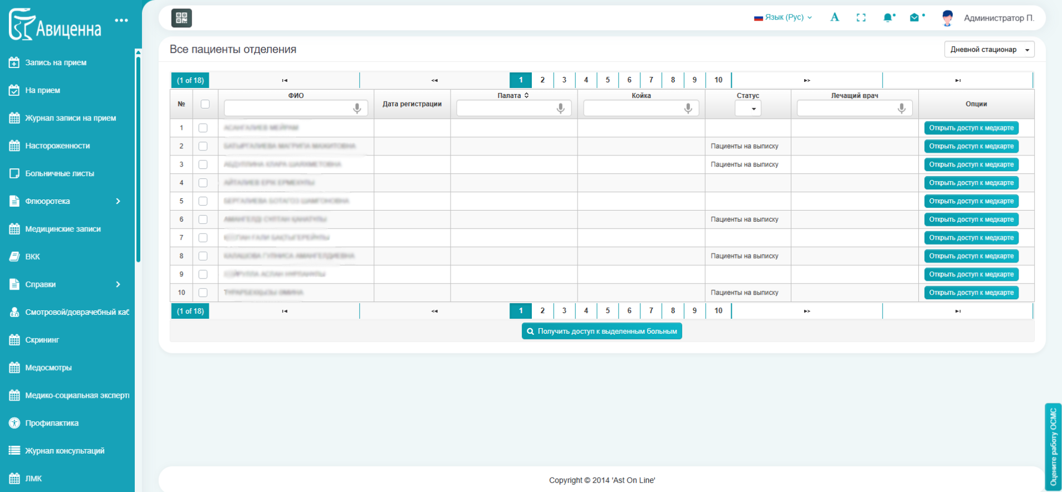Screen dimensions: 1062x492
Task: Click Открыть доступ к медкарте for row 3
Action: click(971, 164)
